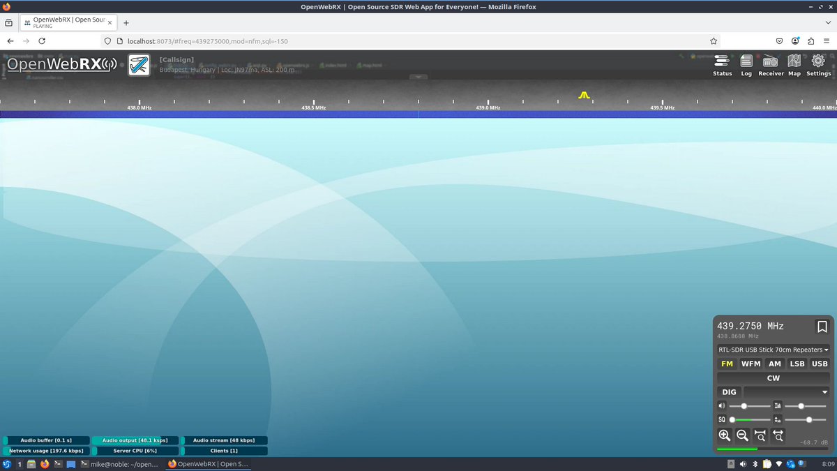The width and height of the screenshot is (837, 471).
Task: Open the Firefox hamburger menu
Action: (826, 41)
